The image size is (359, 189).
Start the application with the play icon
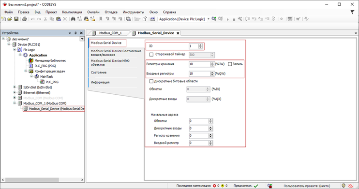[x=227, y=19]
